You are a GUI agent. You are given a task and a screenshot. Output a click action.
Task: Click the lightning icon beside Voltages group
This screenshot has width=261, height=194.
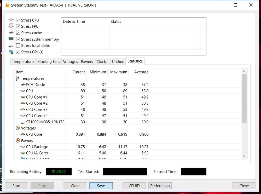tap(18, 128)
